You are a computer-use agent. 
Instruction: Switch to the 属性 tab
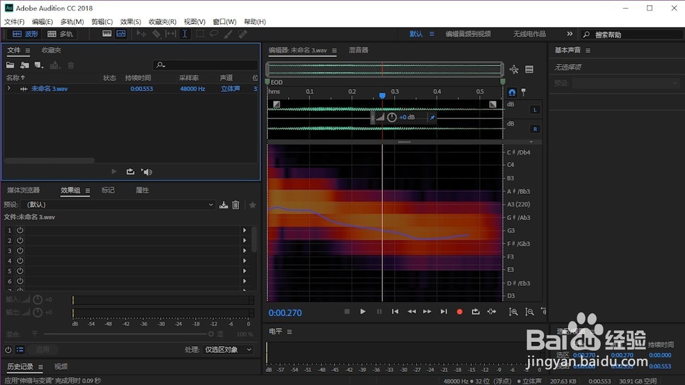click(142, 190)
